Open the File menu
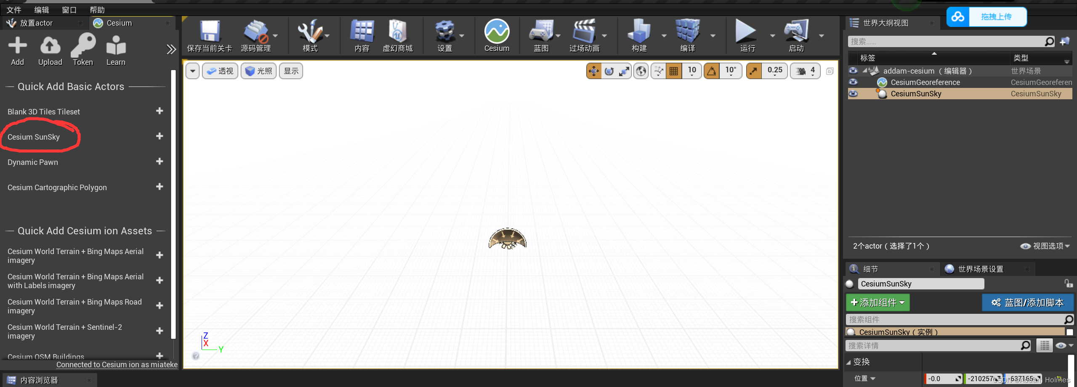 tap(14, 10)
